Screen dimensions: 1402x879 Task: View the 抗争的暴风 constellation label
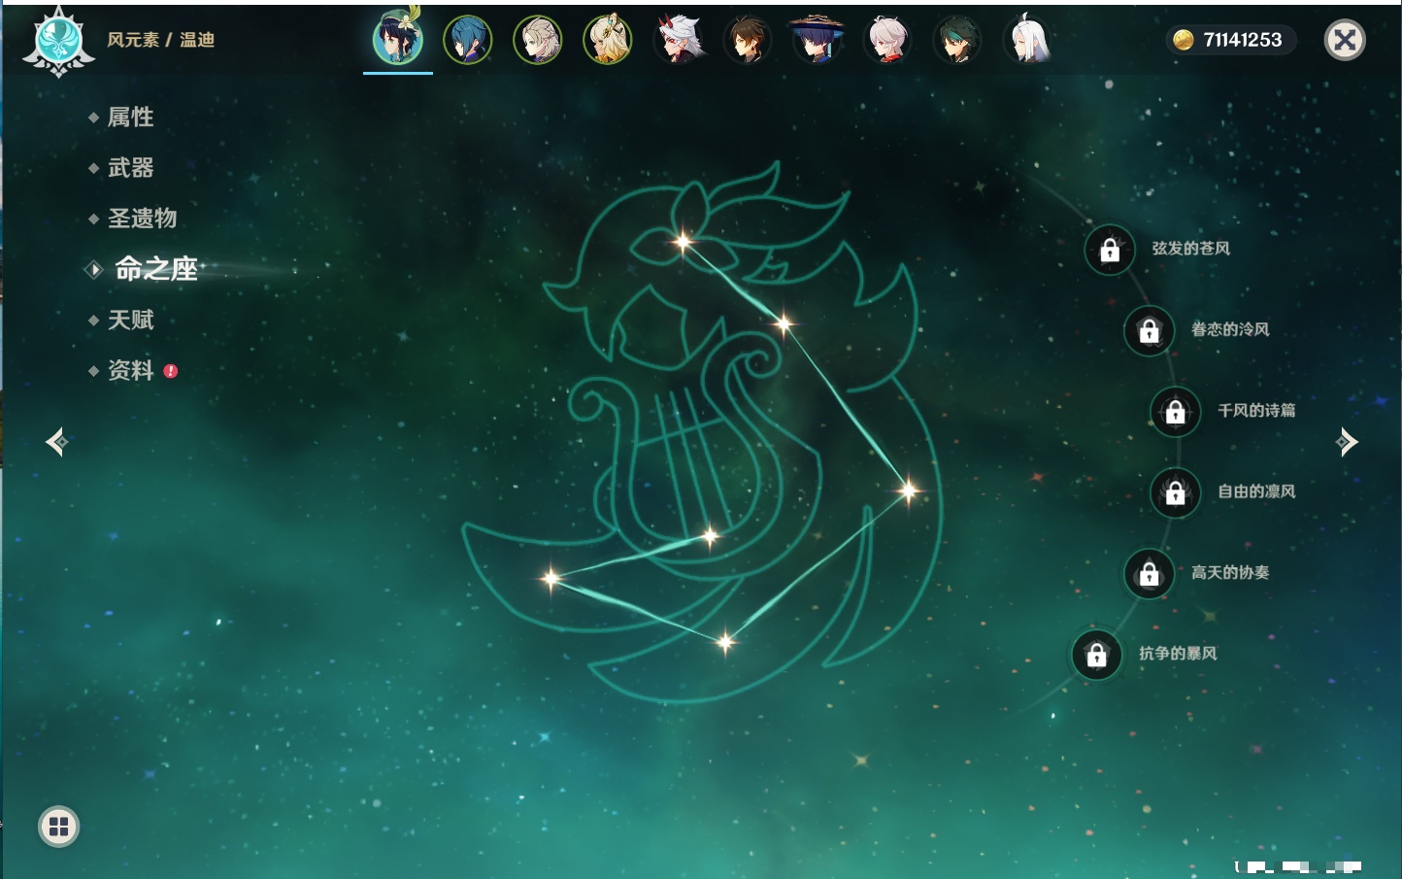click(1178, 653)
